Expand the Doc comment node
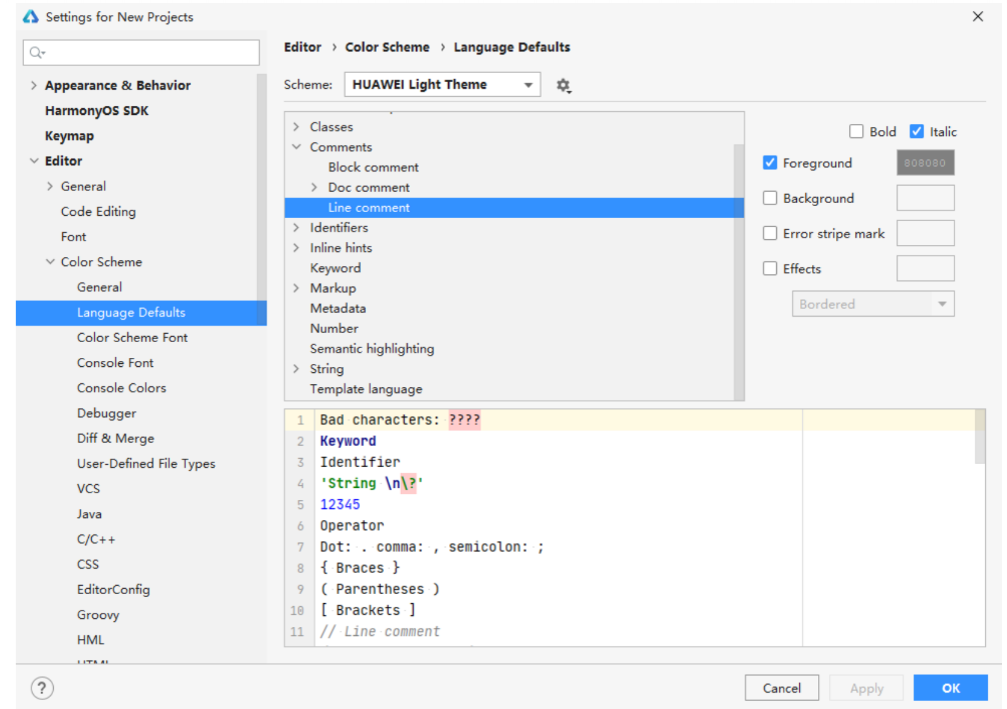This screenshot has width=1007, height=709. click(x=314, y=187)
